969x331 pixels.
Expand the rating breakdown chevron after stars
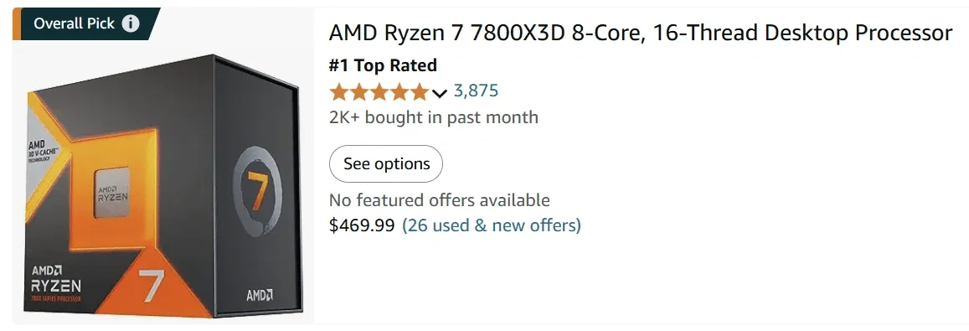pyautogui.click(x=440, y=93)
